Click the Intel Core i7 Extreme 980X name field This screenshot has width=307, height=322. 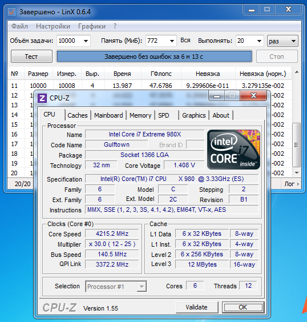click(x=145, y=135)
